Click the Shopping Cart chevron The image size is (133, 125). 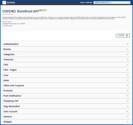click(127, 101)
